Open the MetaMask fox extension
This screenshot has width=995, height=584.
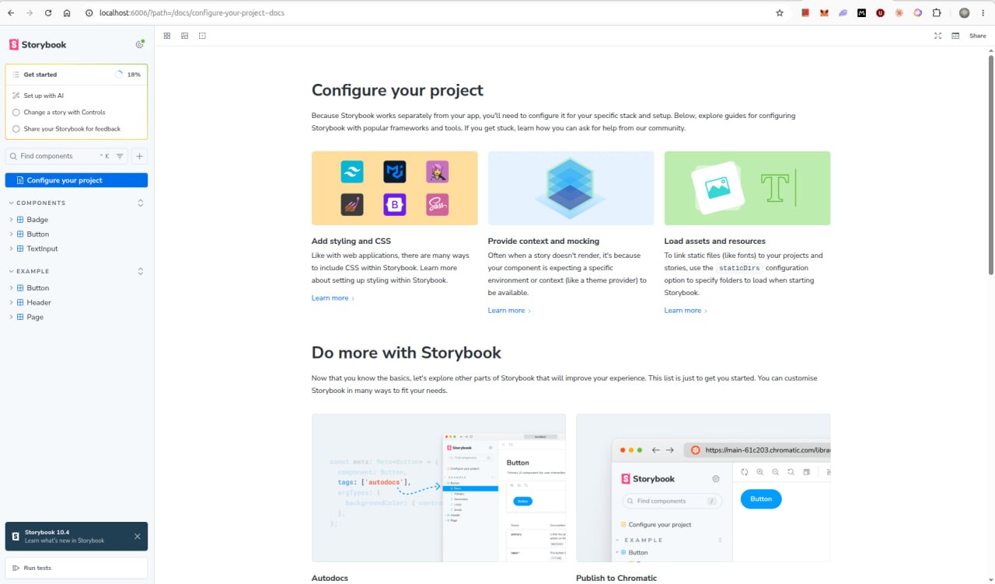point(824,13)
